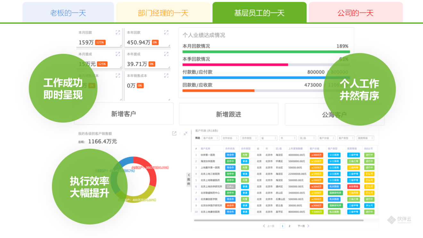Image resolution: width=423 pixels, height=238 pixels.
Task: Click the 新增跟进 button
Action: point(228,114)
